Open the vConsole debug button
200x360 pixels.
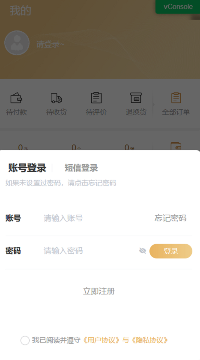click(178, 7)
